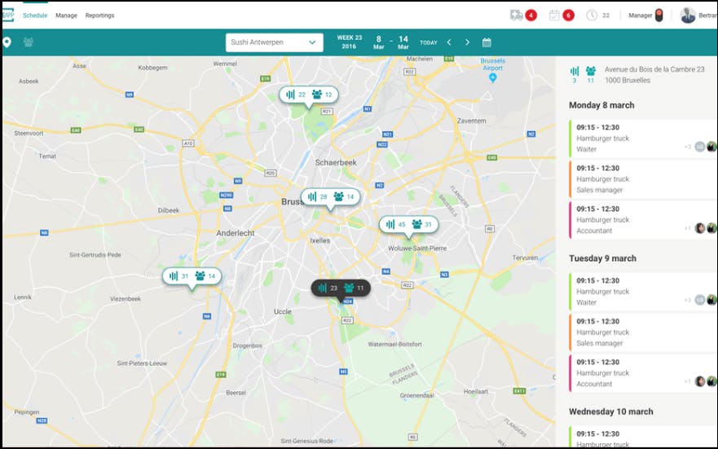Click the Zaventem label on the map
The height and width of the screenshot is (449, 718).
tap(472, 121)
